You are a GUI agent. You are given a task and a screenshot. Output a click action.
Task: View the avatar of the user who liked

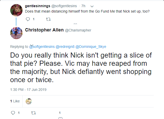coord(29,101)
